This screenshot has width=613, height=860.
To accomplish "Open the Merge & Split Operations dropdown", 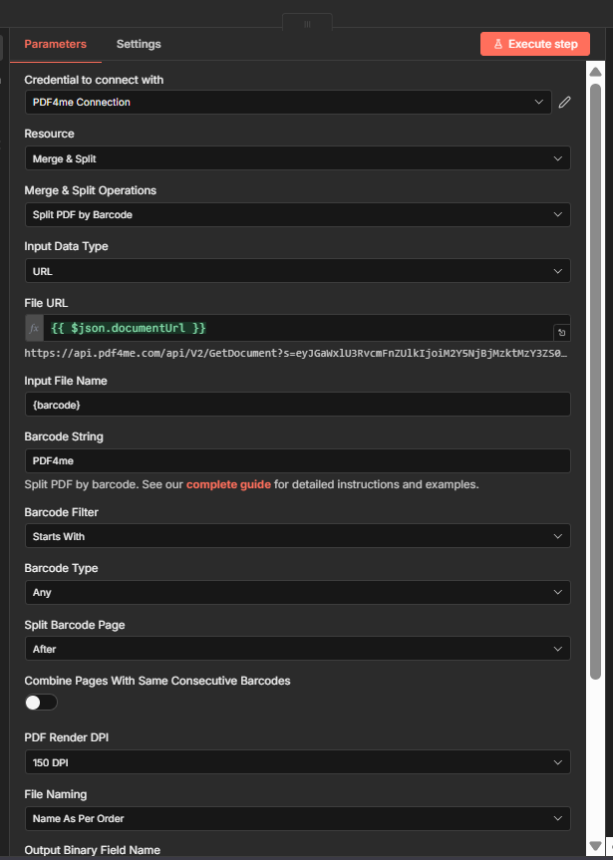I will 297,214.
